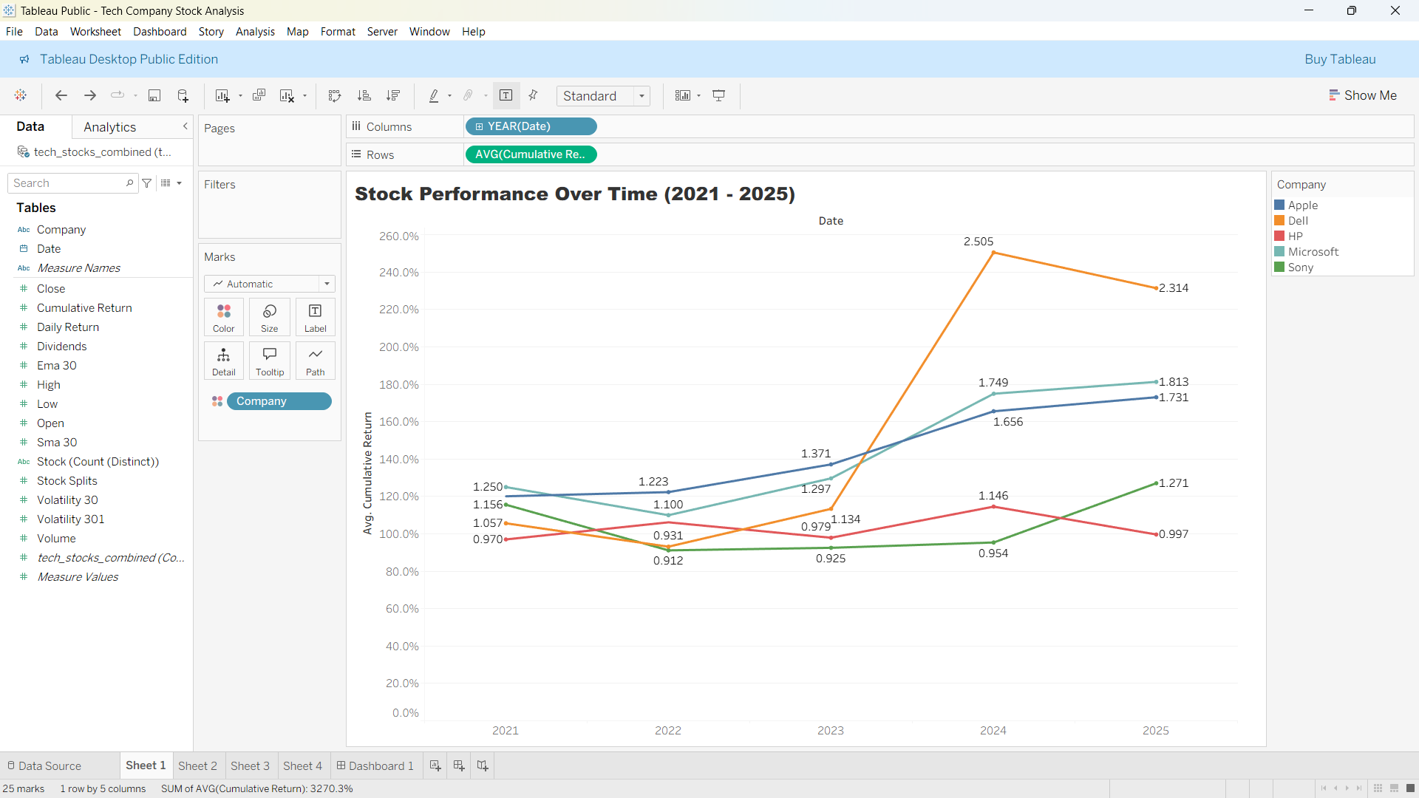Click the Swap Rows and Columns icon
The image size is (1419, 798).
tap(335, 95)
